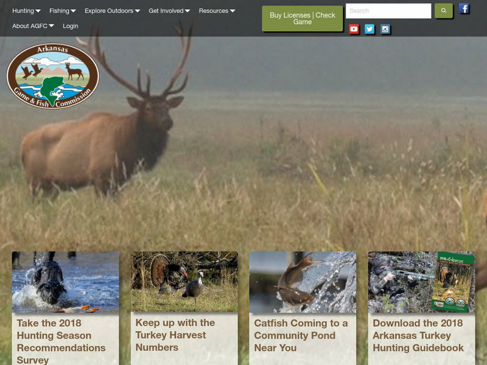Open the turkey harvest article thumbnail image
This screenshot has height=365, width=487.
pos(181,281)
